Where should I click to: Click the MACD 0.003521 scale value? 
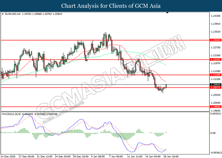tap(216, 113)
